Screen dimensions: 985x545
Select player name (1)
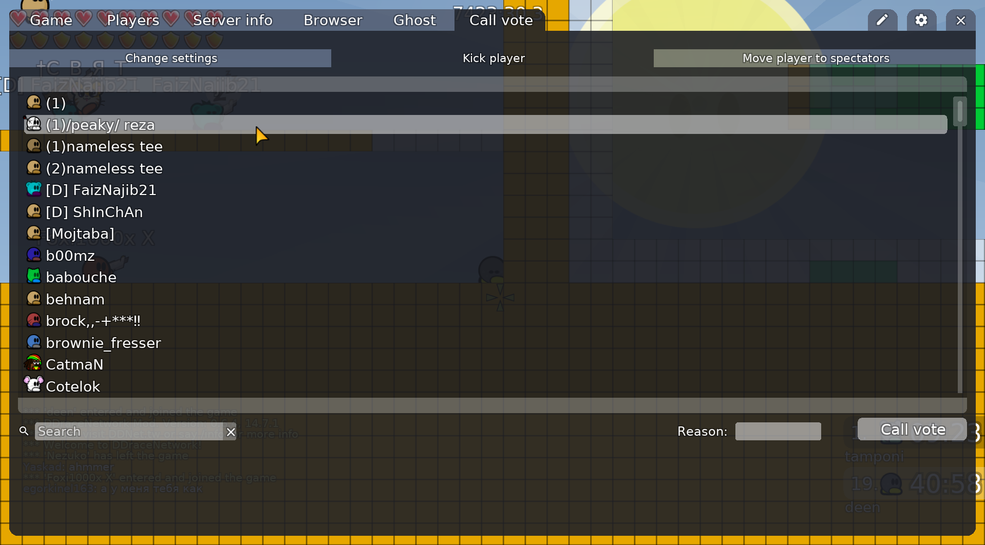(485, 103)
